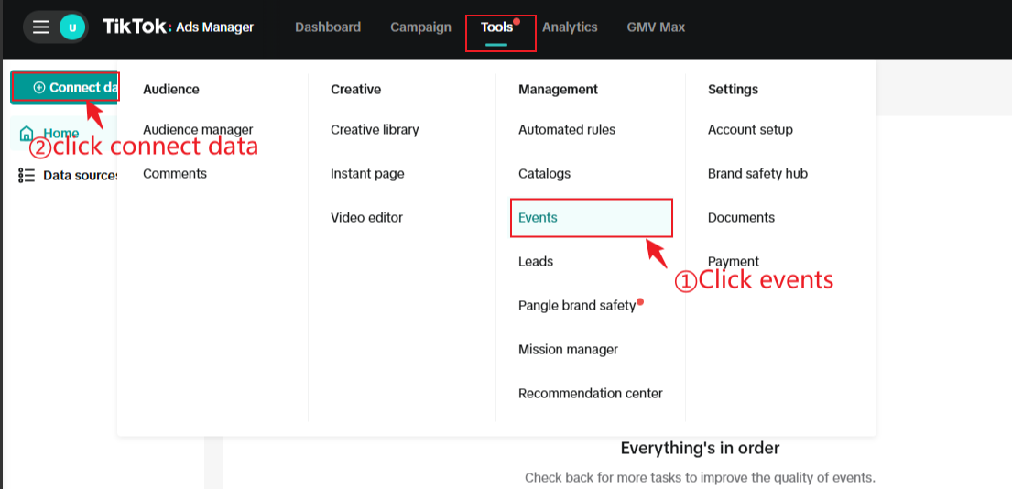1012x489 pixels.
Task: Click the "Check back for more tasks" text
Action: [x=700, y=478]
